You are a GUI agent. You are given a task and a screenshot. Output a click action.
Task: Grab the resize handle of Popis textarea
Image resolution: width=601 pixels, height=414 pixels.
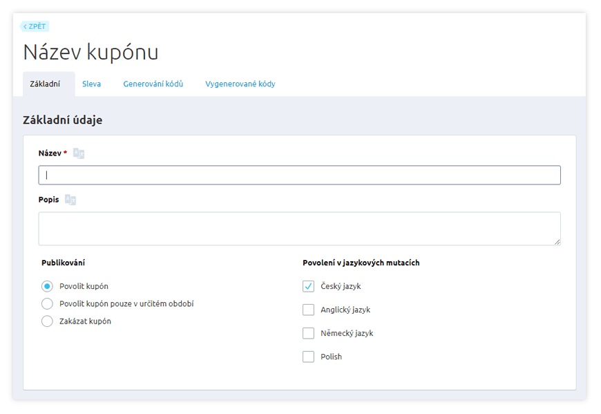[x=557, y=241]
